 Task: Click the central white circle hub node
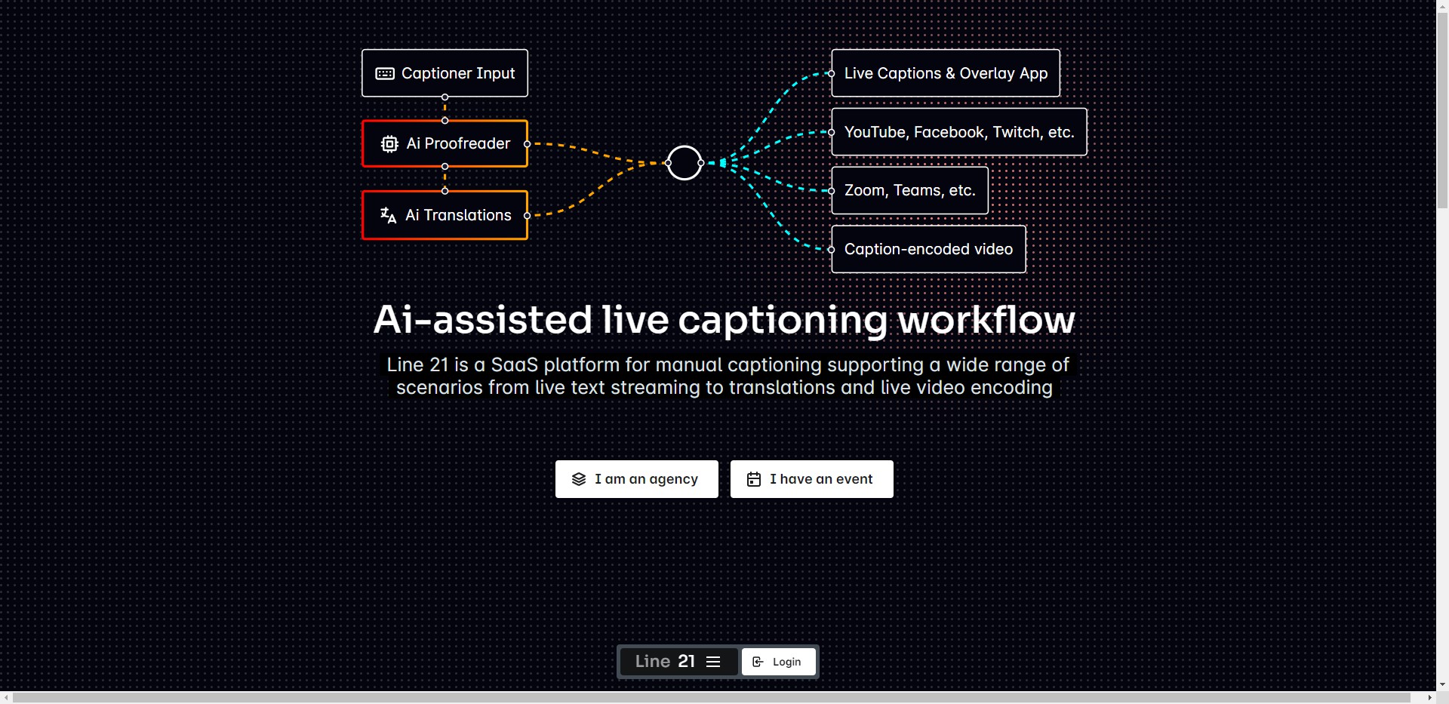[x=685, y=163]
